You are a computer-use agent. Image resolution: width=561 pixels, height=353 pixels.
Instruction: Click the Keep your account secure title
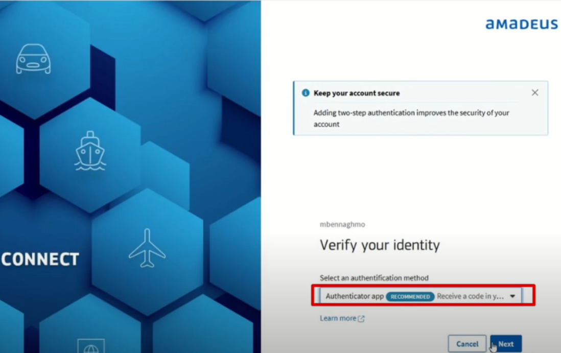357,93
